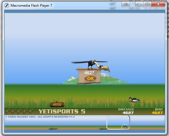Viewport: 169px width, 136px height.
Task: Click the last attempt icon beside the YETISPORTS title
Action: pyautogui.click(x=32, y=111)
